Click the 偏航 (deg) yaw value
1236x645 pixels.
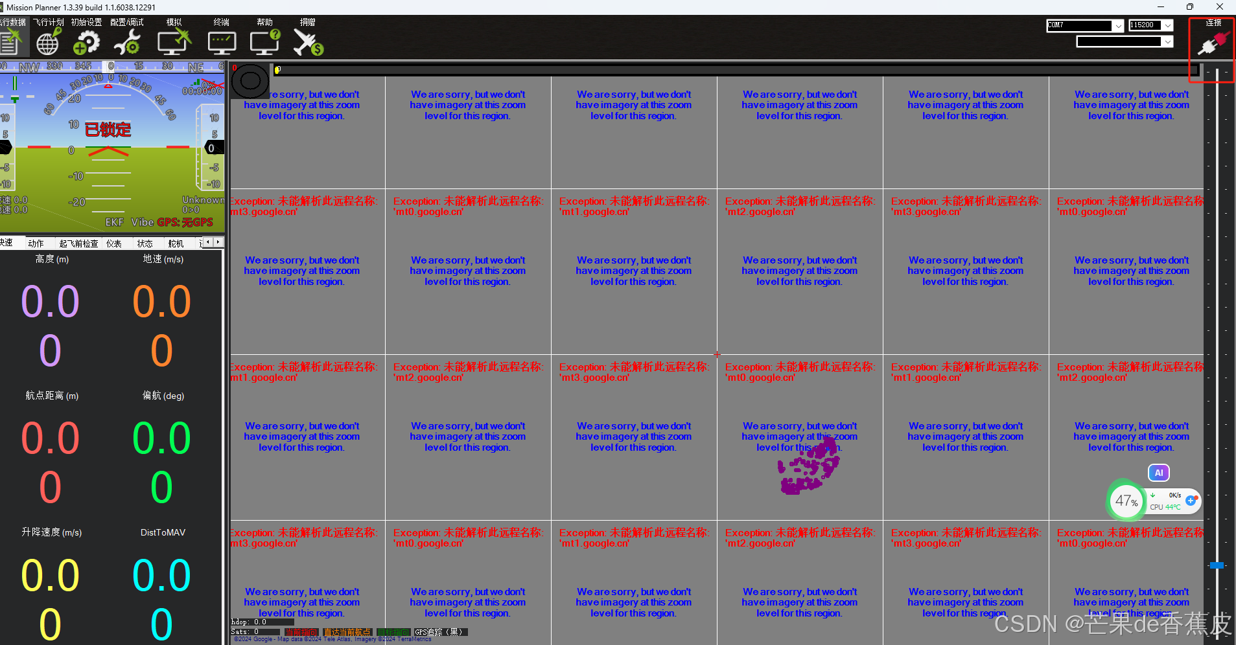pyautogui.click(x=162, y=462)
